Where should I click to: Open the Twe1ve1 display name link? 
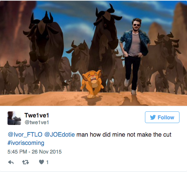36,115
